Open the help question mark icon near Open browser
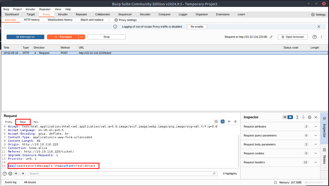Image resolution: width=329 pixels, height=186 pixels. (315, 37)
